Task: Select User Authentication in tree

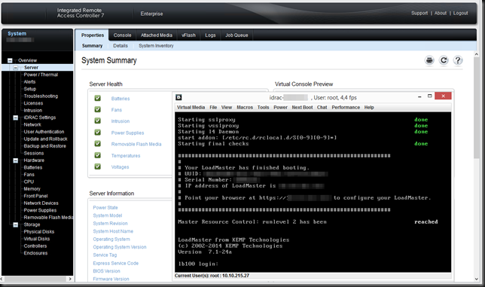Action: point(44,132)
